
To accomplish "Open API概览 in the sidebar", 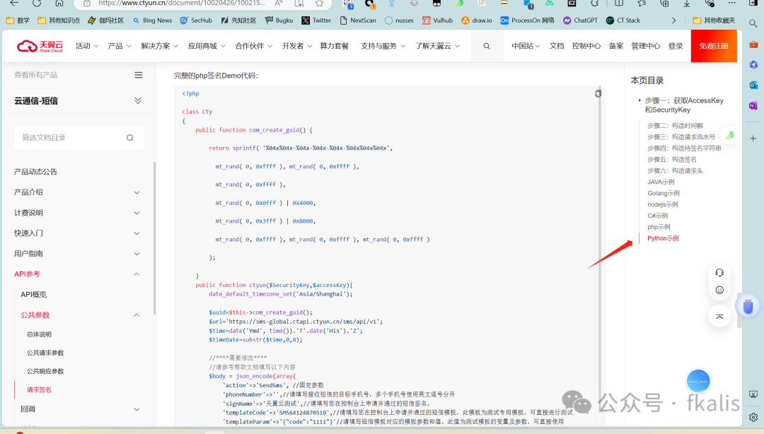I will 34,295.
